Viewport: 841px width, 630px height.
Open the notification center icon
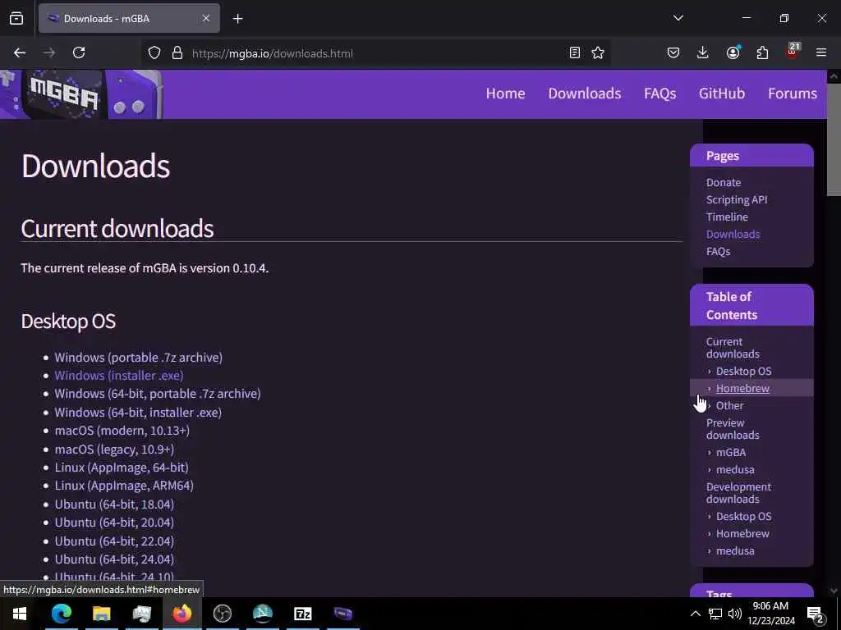pos(815,614)
